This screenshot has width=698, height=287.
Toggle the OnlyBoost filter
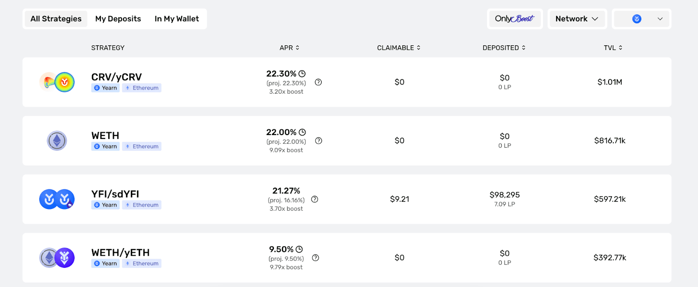pyautogui.click(x=515, y=19)
